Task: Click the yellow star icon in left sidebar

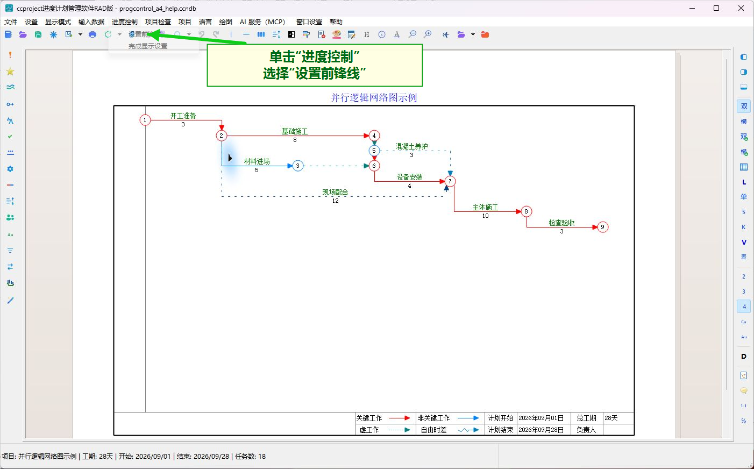Action: (x=10, y=72)
